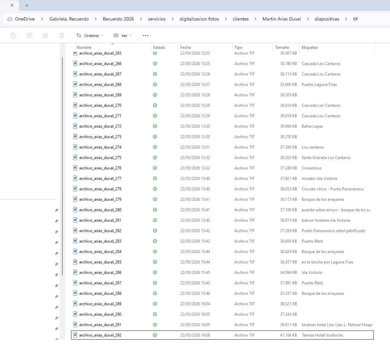Image resolution: width=390 pixels, height=346 pixels.
Task: Click date '22/05/2026 16:04'
Action: [195, 304]
